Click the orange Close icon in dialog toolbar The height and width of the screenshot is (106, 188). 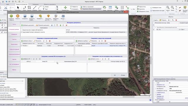tap(18, 16)
